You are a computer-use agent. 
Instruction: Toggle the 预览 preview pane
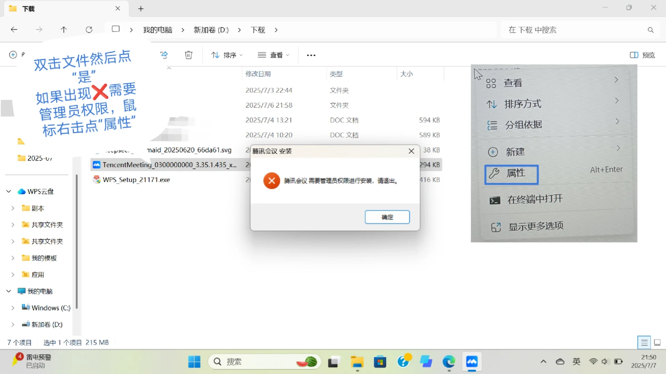pyautogui.click(x=642, y=55)
